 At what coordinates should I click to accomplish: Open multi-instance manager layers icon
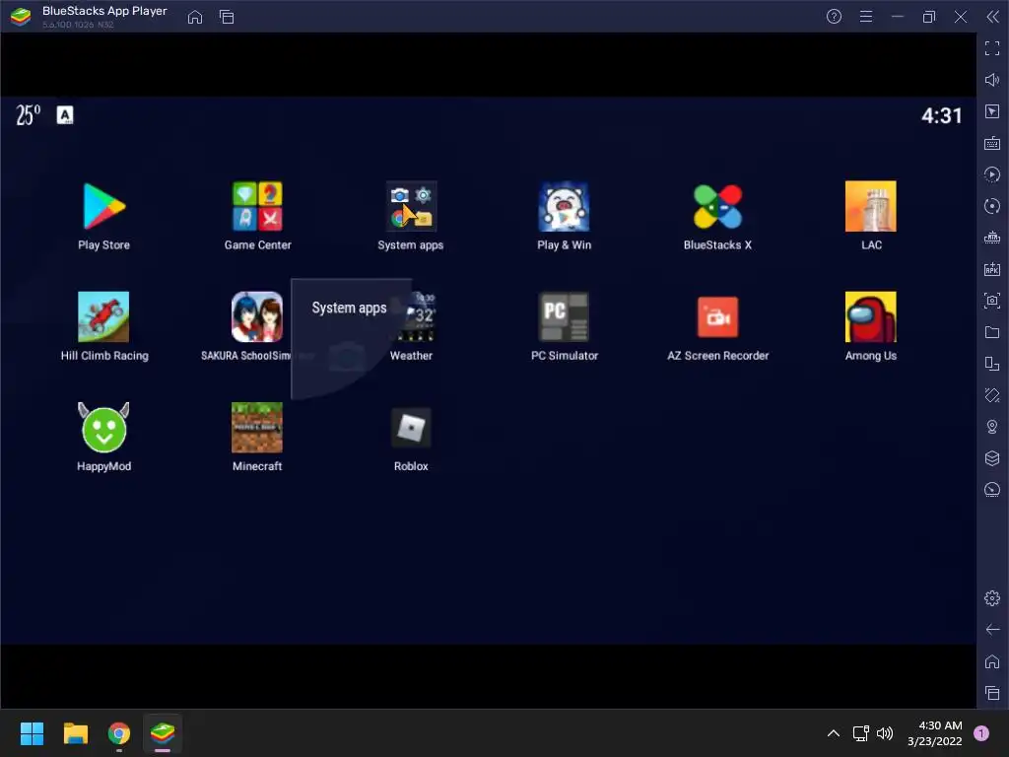click(992, 458)
